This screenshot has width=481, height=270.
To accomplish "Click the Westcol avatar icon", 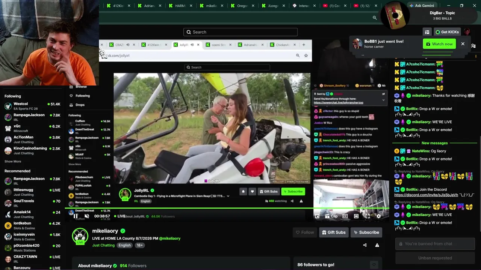I will (8, 106).
